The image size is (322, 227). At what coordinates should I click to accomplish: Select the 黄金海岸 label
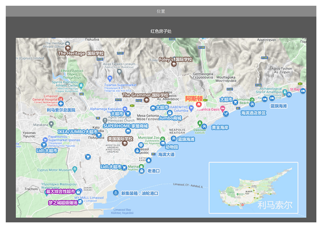tap(220, 127)
